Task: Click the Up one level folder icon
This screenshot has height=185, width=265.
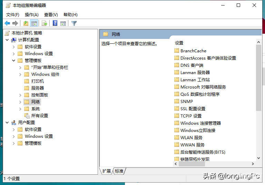Action: point(26,23)
